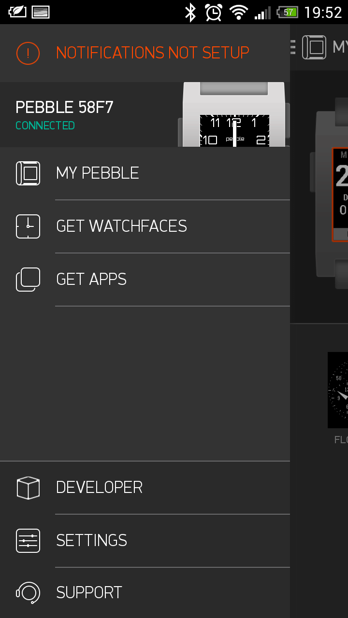The height and width of the screenshot is (618, 348).
Task: Tap the Bluetooth icon in status bar
Action: click(x=190, y=12)
